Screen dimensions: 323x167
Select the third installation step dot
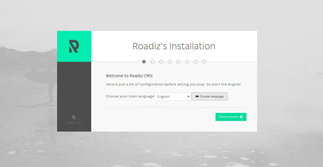point(161,62)
